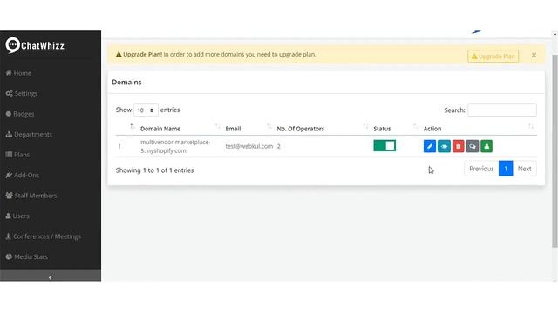Viewport: 558px width, 313px height.
Task: Go to Badges section
Action: click(x=20, y=114)
